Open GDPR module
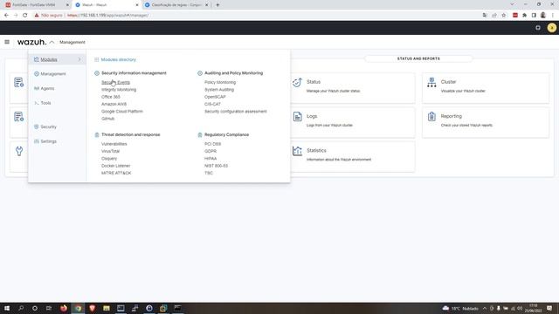 point(210,151)
